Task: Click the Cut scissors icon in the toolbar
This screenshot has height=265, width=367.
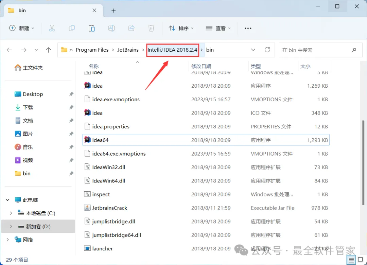Action: (x=52, y=28)
